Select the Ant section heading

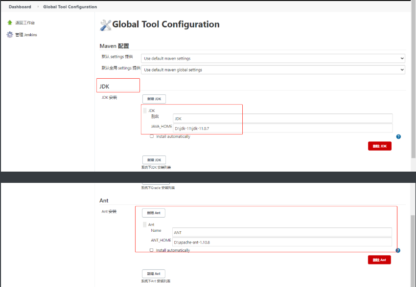(x=104, y=200)
